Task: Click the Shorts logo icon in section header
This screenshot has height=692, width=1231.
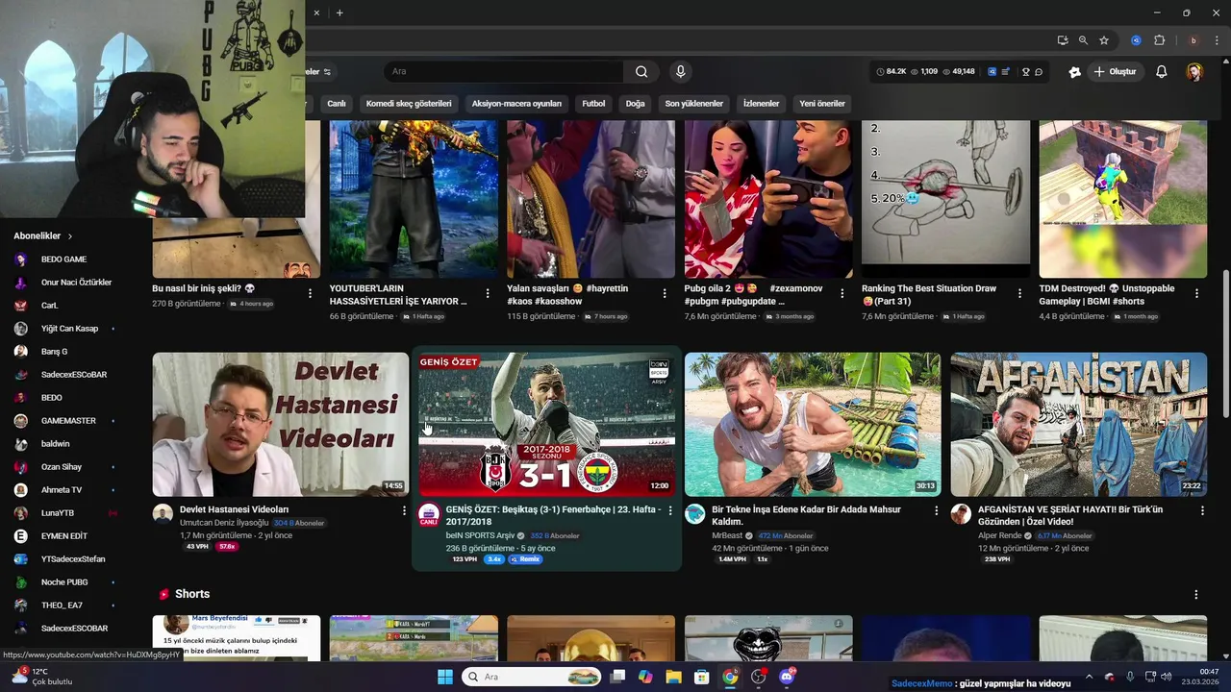Action: [164, 594]
